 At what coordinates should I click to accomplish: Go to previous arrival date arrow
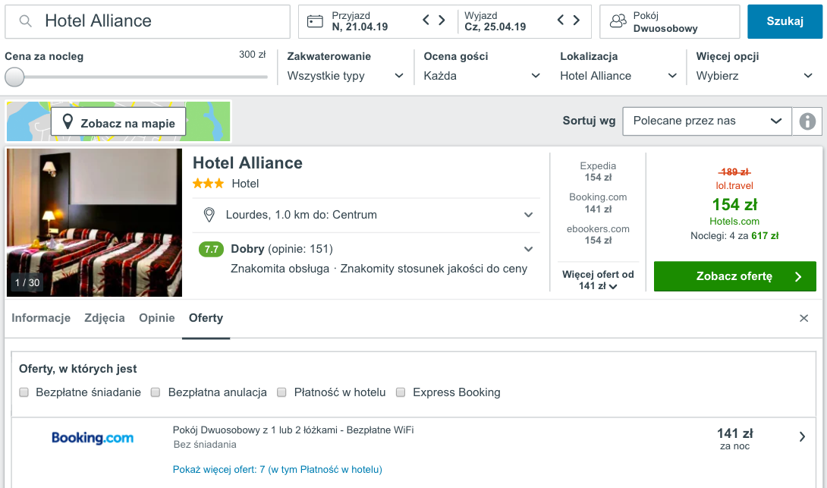[x=426, y=20]
